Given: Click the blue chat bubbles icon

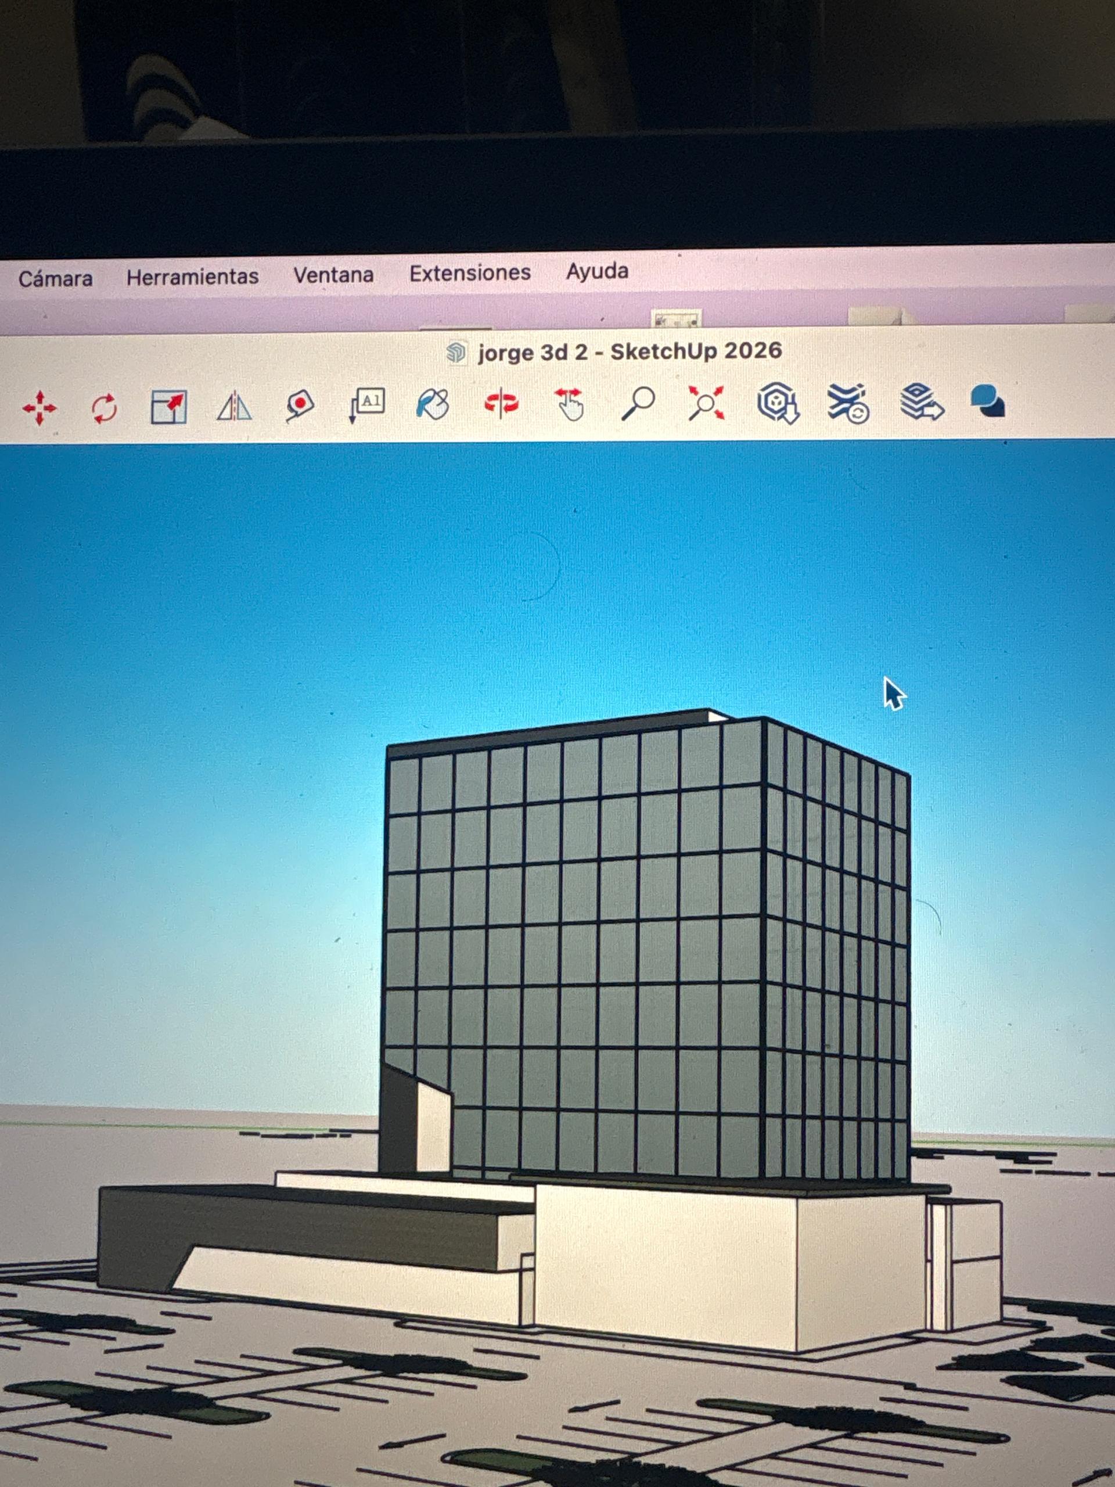Looking at the screenshot, I should 987,401.
